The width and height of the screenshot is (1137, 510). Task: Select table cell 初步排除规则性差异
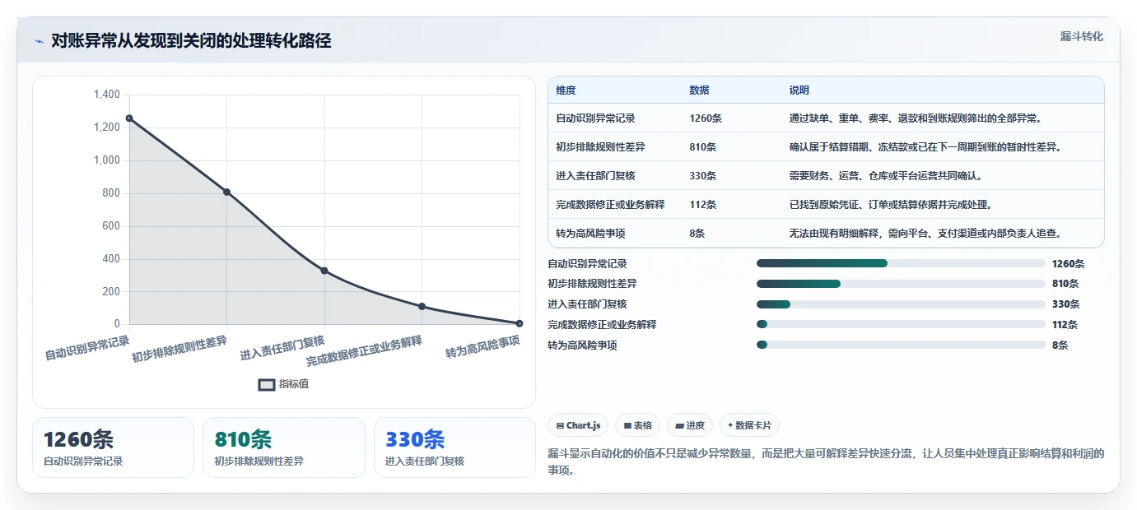coord(600,147)
